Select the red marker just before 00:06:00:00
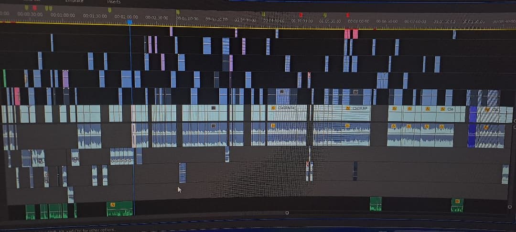 (348, 15)
